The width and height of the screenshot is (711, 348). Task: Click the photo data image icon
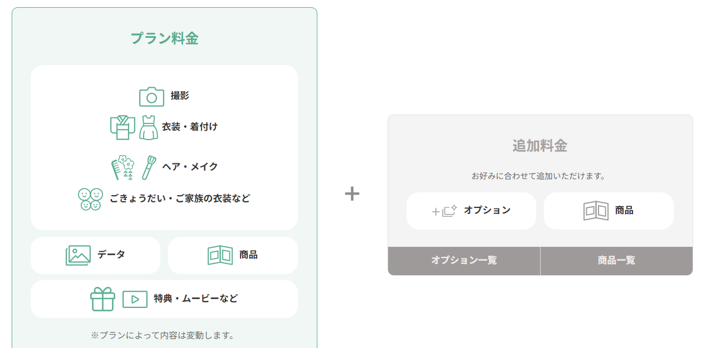(x=78, y=255)
